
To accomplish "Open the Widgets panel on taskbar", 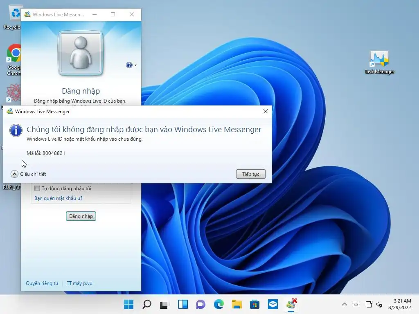I will click(183, 304).
